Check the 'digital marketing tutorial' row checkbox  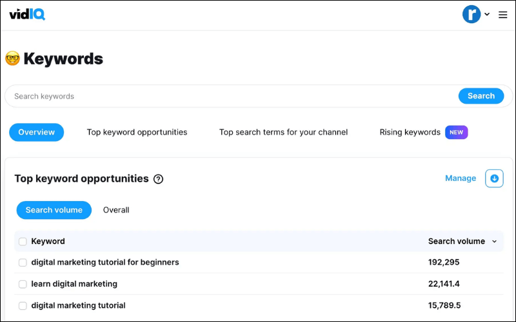coord(23,305)
